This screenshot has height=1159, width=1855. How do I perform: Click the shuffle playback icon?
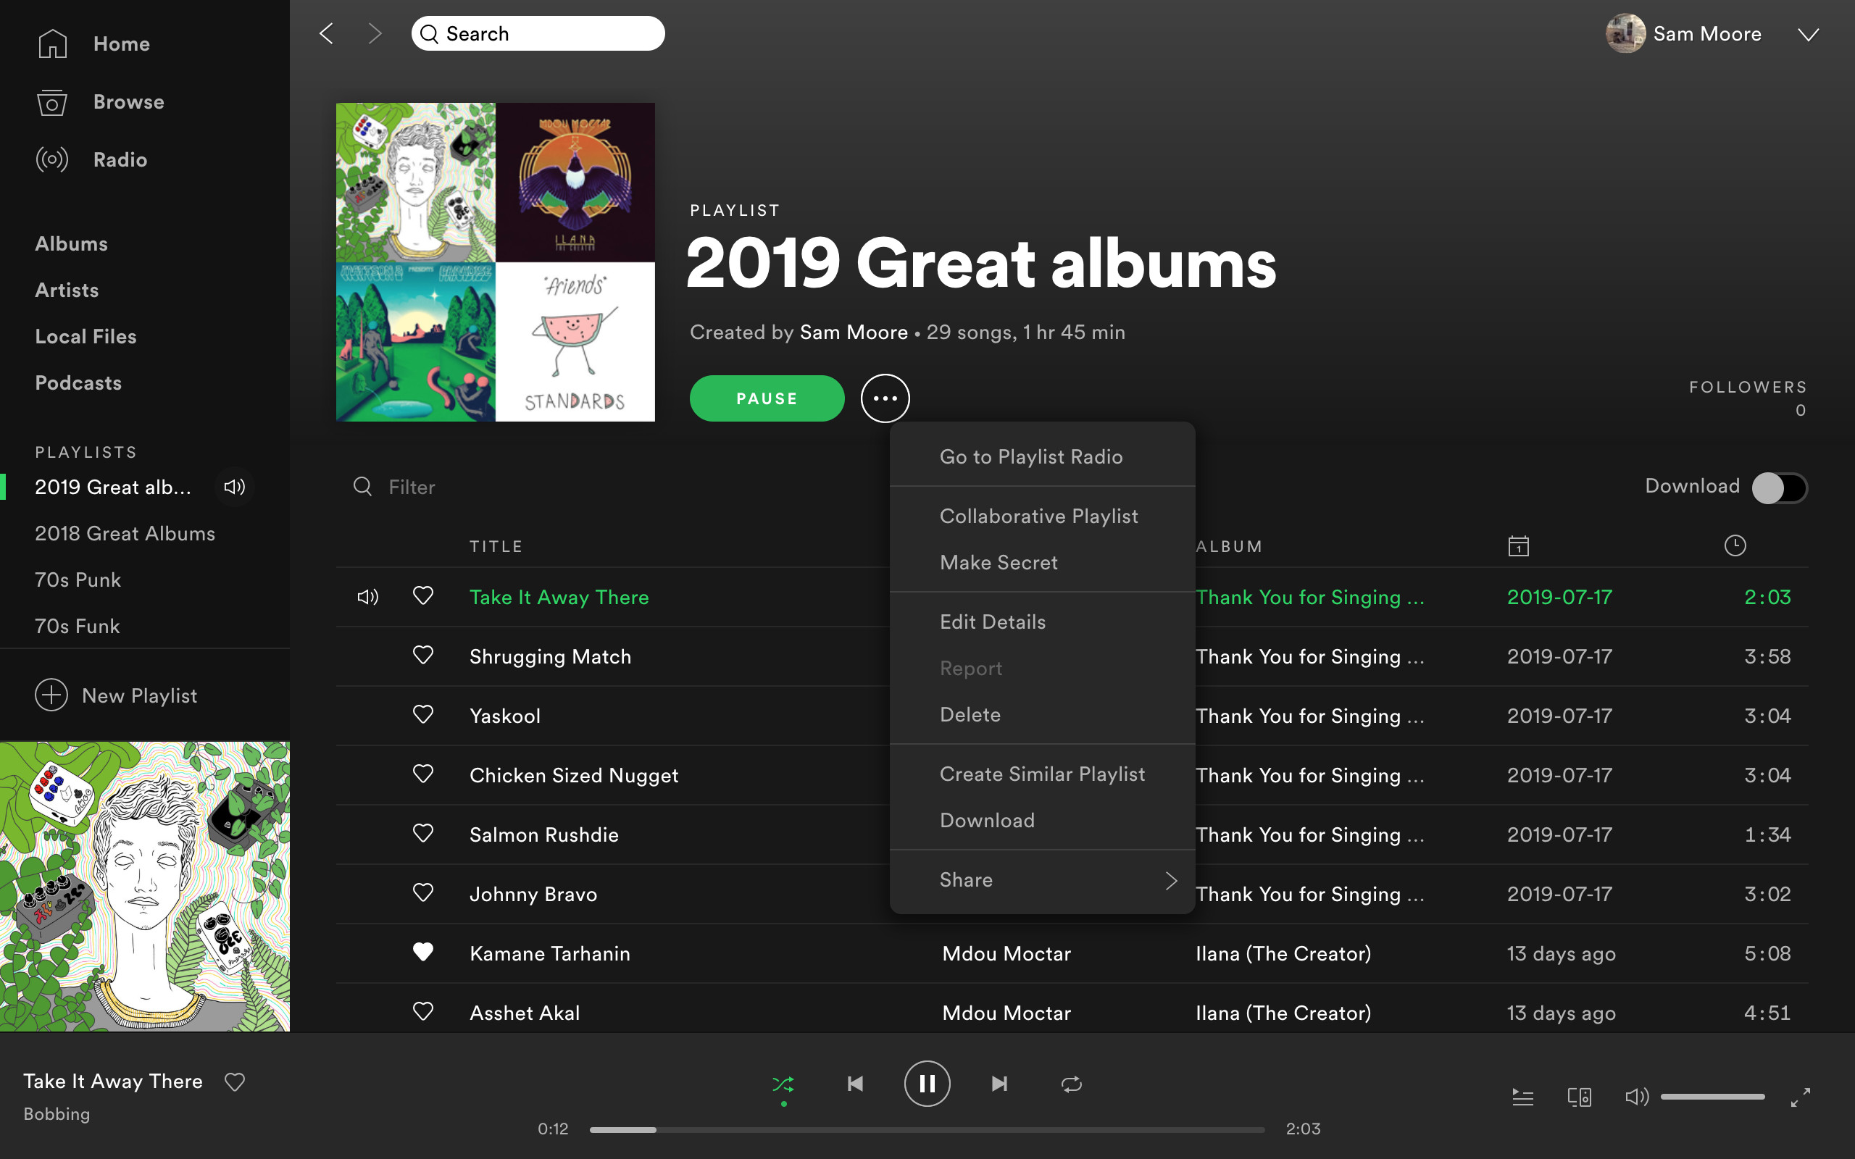[784, 1084]
